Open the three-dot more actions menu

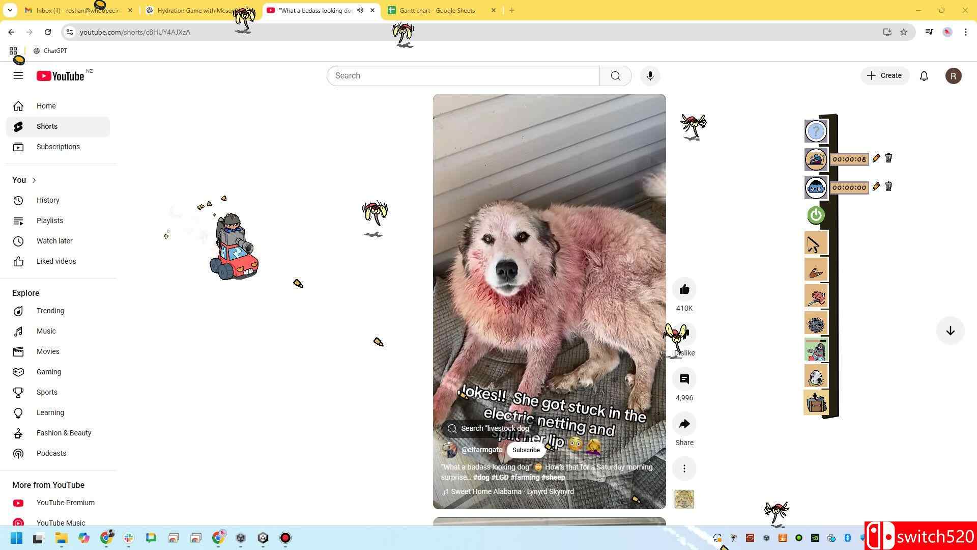684,469
